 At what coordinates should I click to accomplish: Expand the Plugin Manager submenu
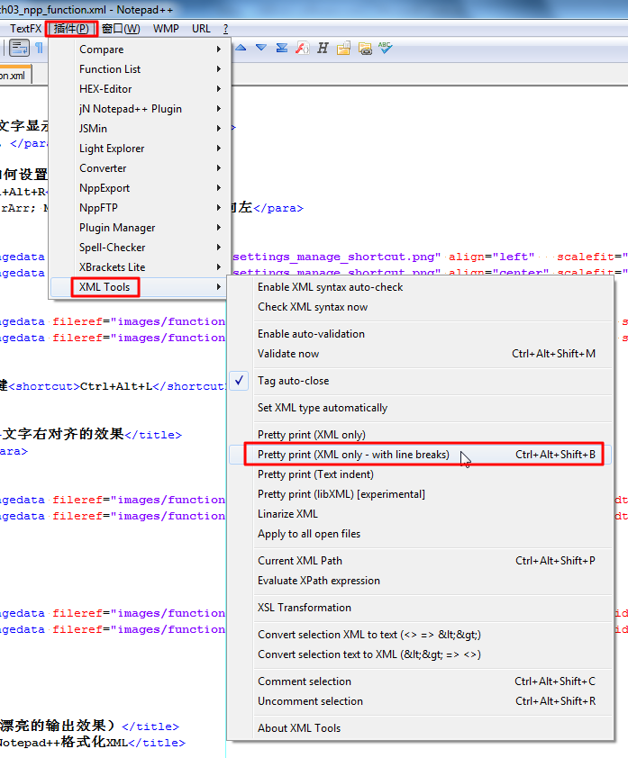point(117,228)
